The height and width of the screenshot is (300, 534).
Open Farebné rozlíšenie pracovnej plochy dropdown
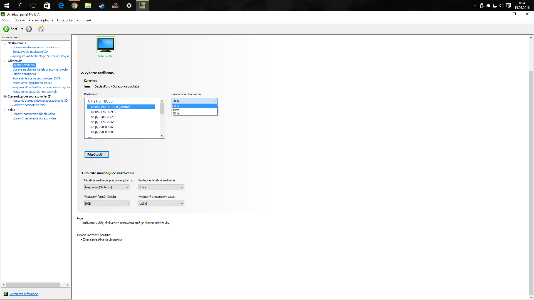click(107, 187)
